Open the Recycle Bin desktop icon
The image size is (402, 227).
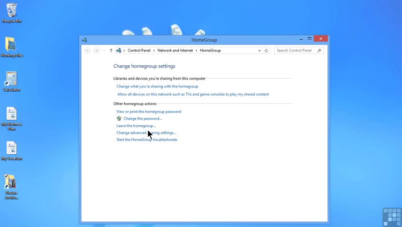click(11, 13)
